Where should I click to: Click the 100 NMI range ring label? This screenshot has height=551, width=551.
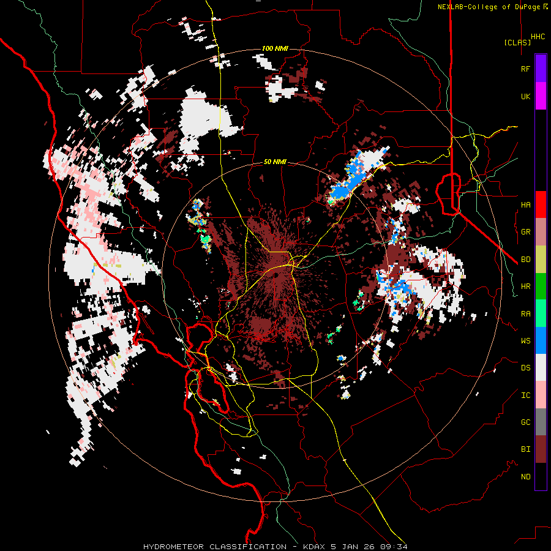click(x=275, y=48)
